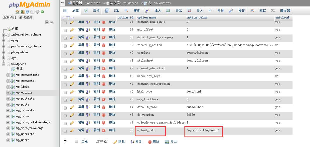Image resolution: width=310 pixels, height=147 pixels.
Task: Open the SQL docs page icon in sidebar
Action: tap(32, 12)
